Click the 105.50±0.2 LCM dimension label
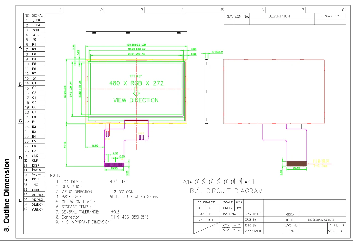353x241 pixels. [x=136, y=45]
